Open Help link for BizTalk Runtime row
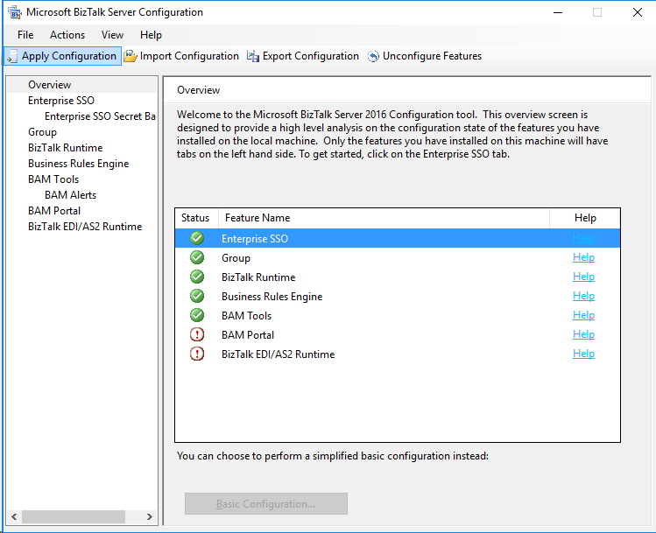 click(583, 277)
